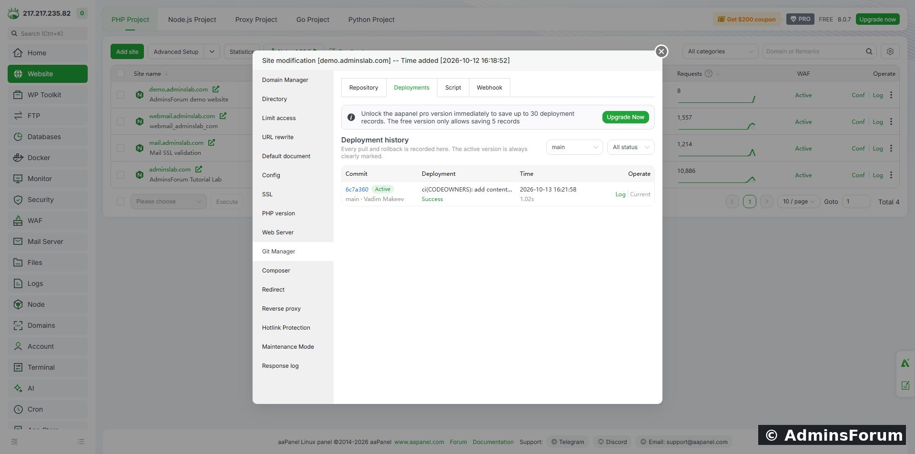The width and height of the screenshot is (915, 454).
Task: Open Security shield icon in sidebar
Action: coord(18,200)
